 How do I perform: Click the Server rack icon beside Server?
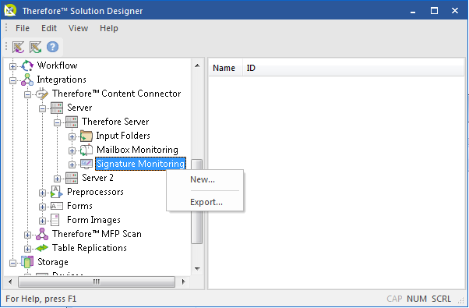tap(57, 108)
